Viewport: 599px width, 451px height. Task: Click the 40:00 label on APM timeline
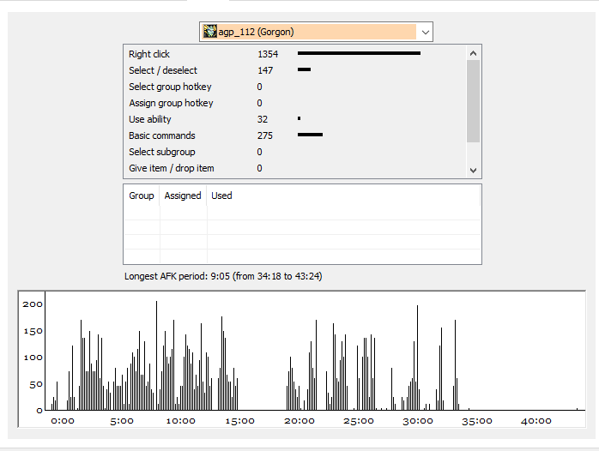536,421
